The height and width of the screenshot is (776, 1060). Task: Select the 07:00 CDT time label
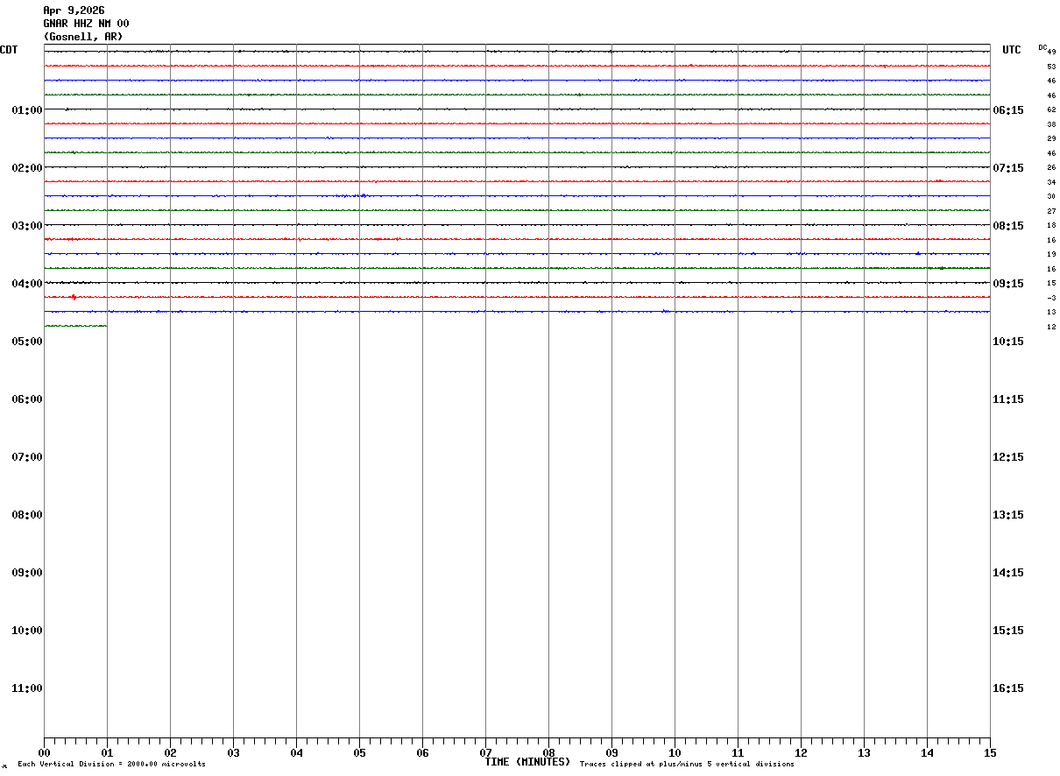click(27, 457)
